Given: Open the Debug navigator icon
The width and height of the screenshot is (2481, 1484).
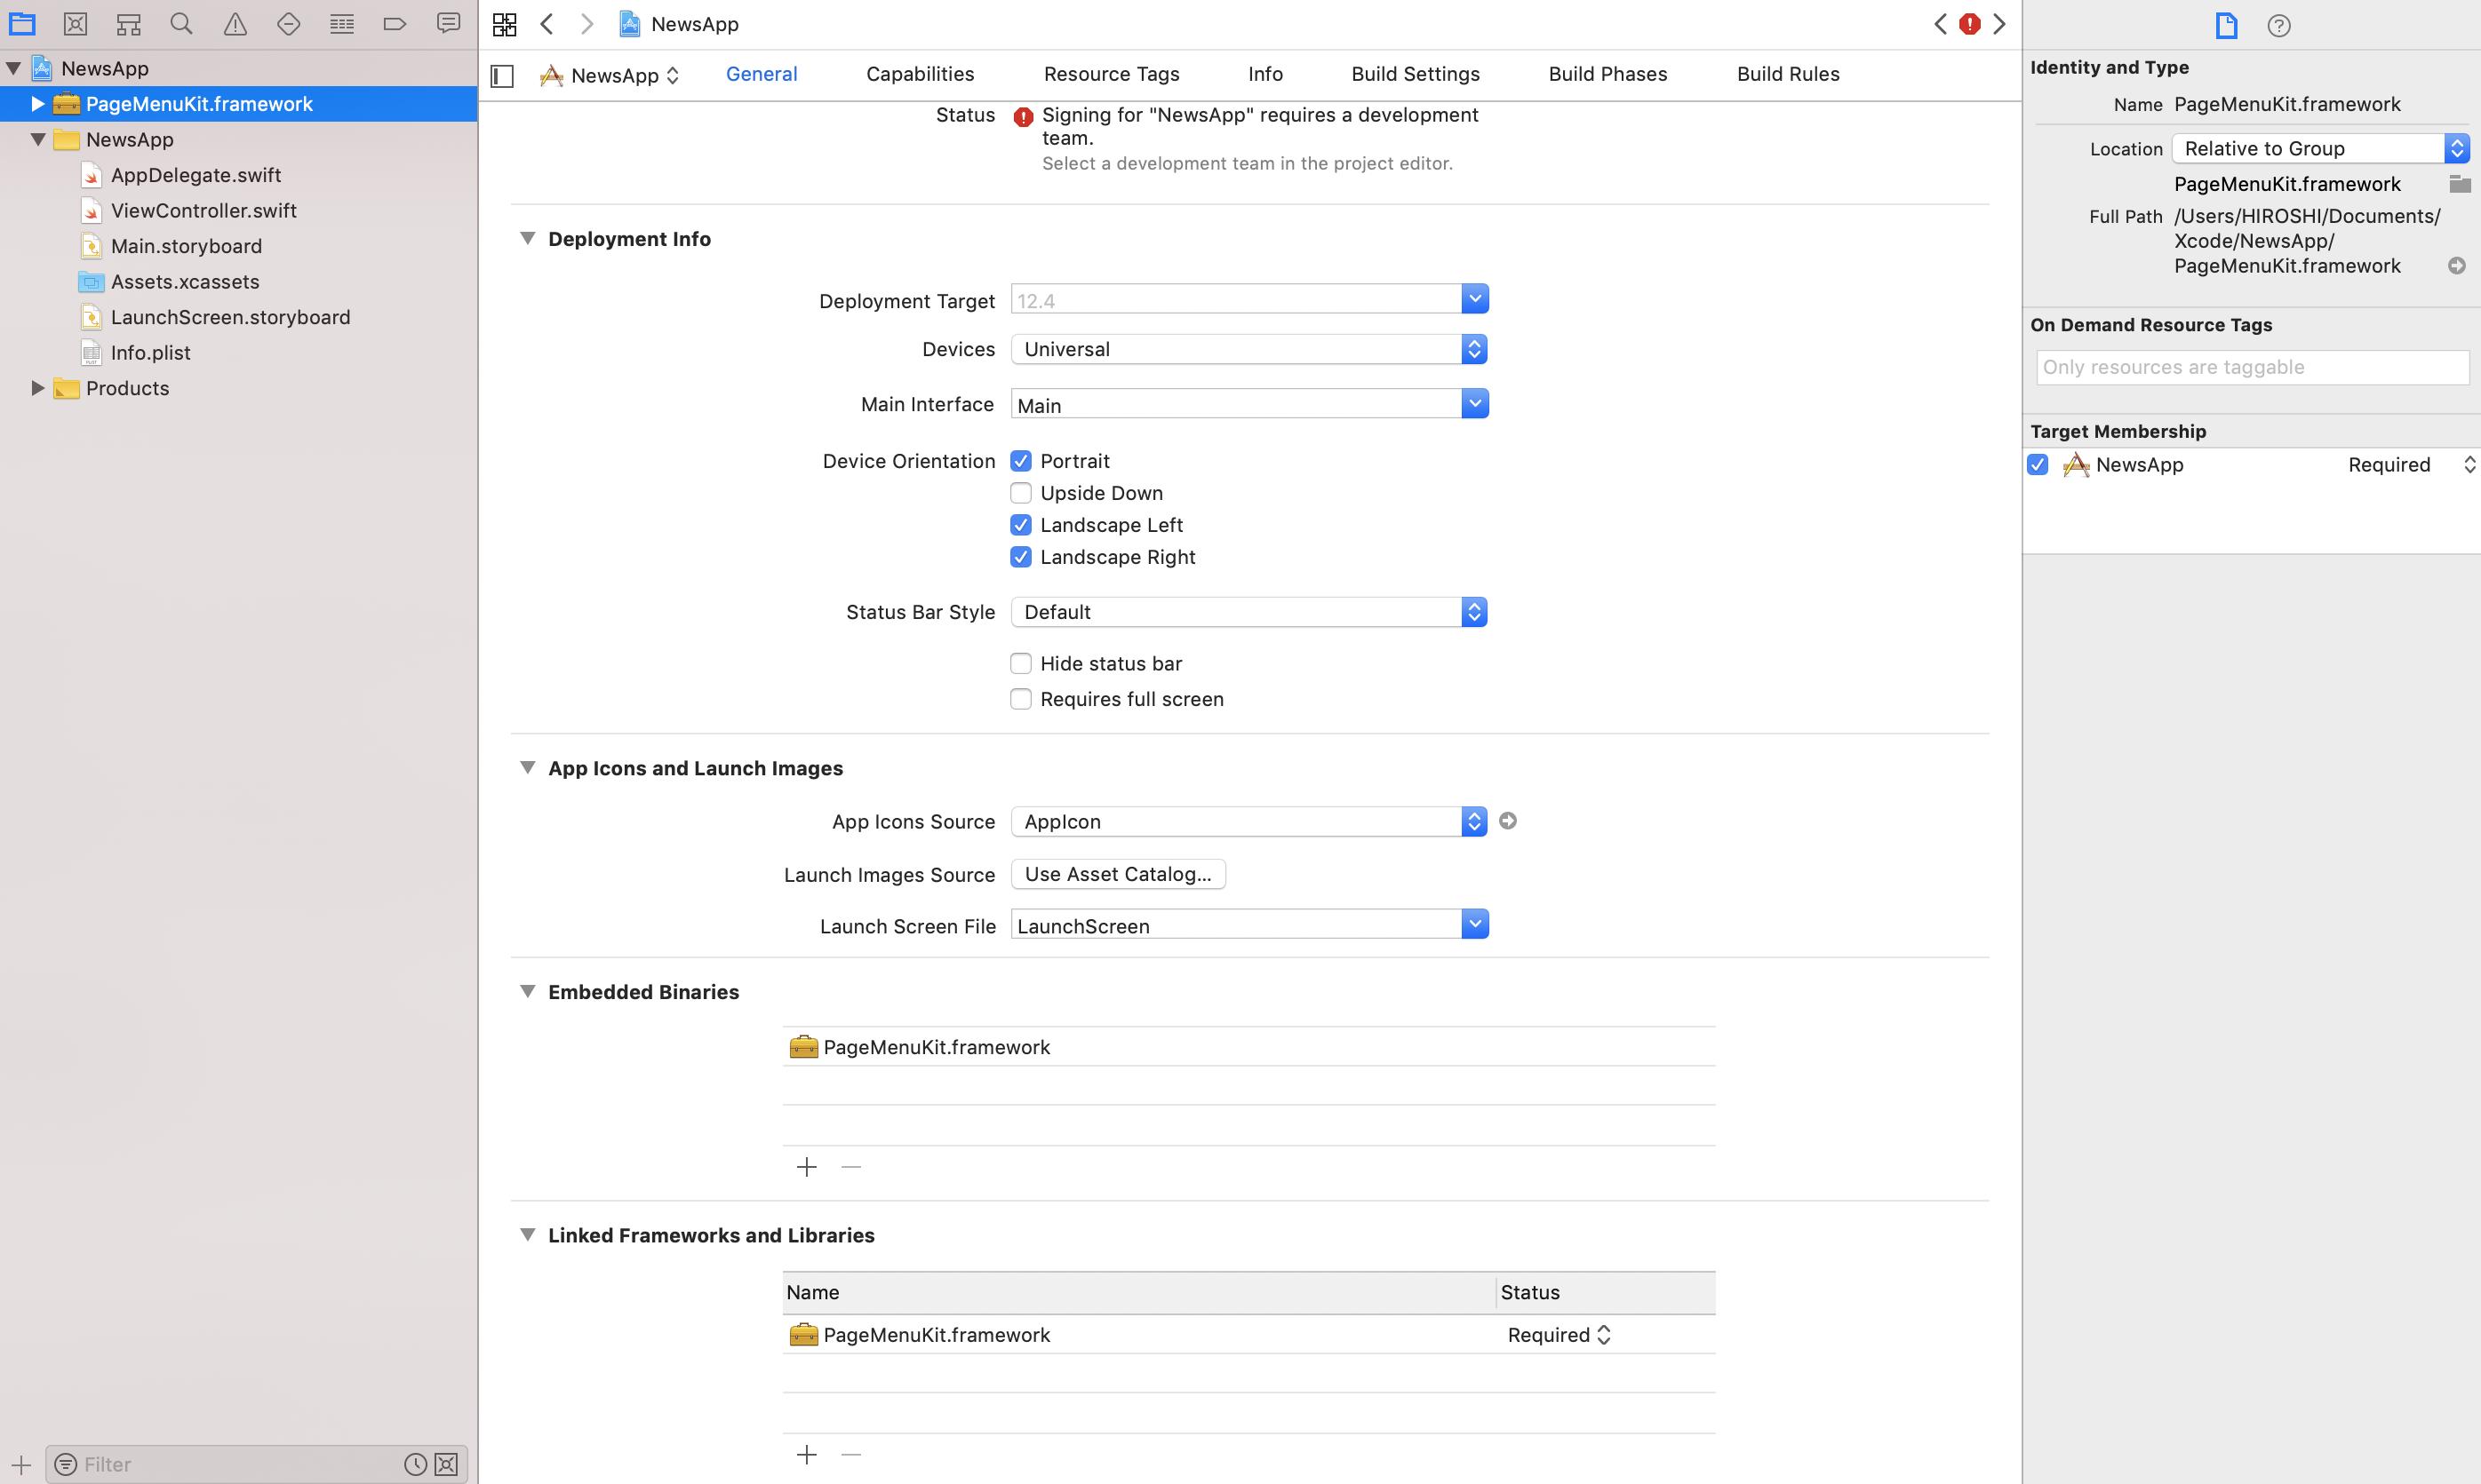Looking at the screenshot, I should click(x=342, y=24).
